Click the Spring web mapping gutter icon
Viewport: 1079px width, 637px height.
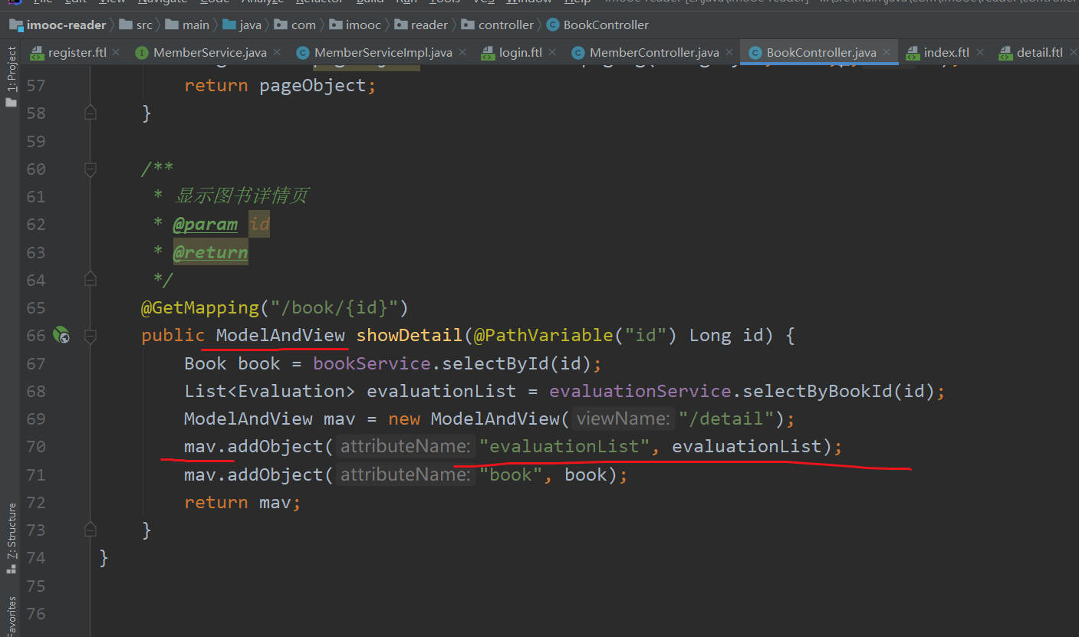pos(61,335)
